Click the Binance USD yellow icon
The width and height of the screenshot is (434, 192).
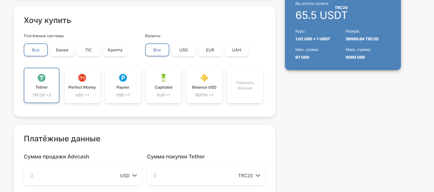pyautogui.click(x=204, y=78)
